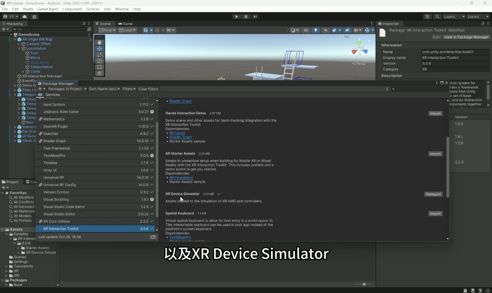
Task: Toggle scene audio mute
Action: point(326,30)
